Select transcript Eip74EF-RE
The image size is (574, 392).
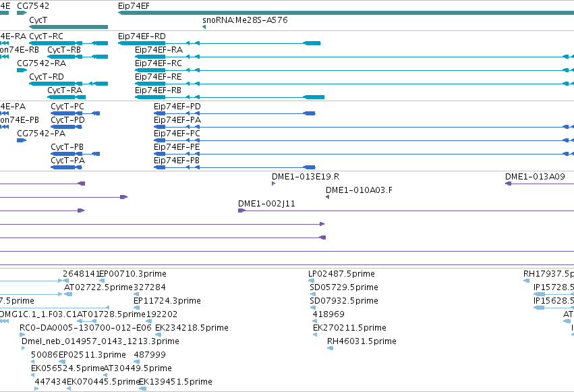(354, 84)
